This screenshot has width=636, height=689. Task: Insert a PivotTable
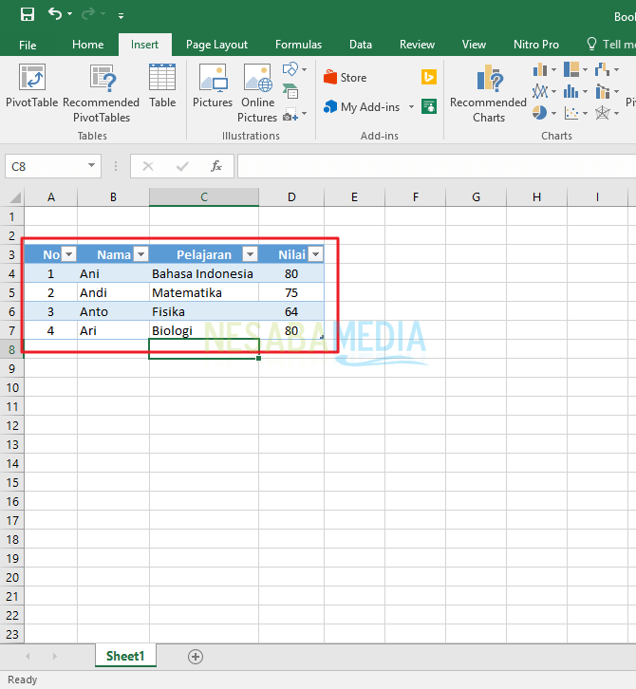(x=31, y=86)
